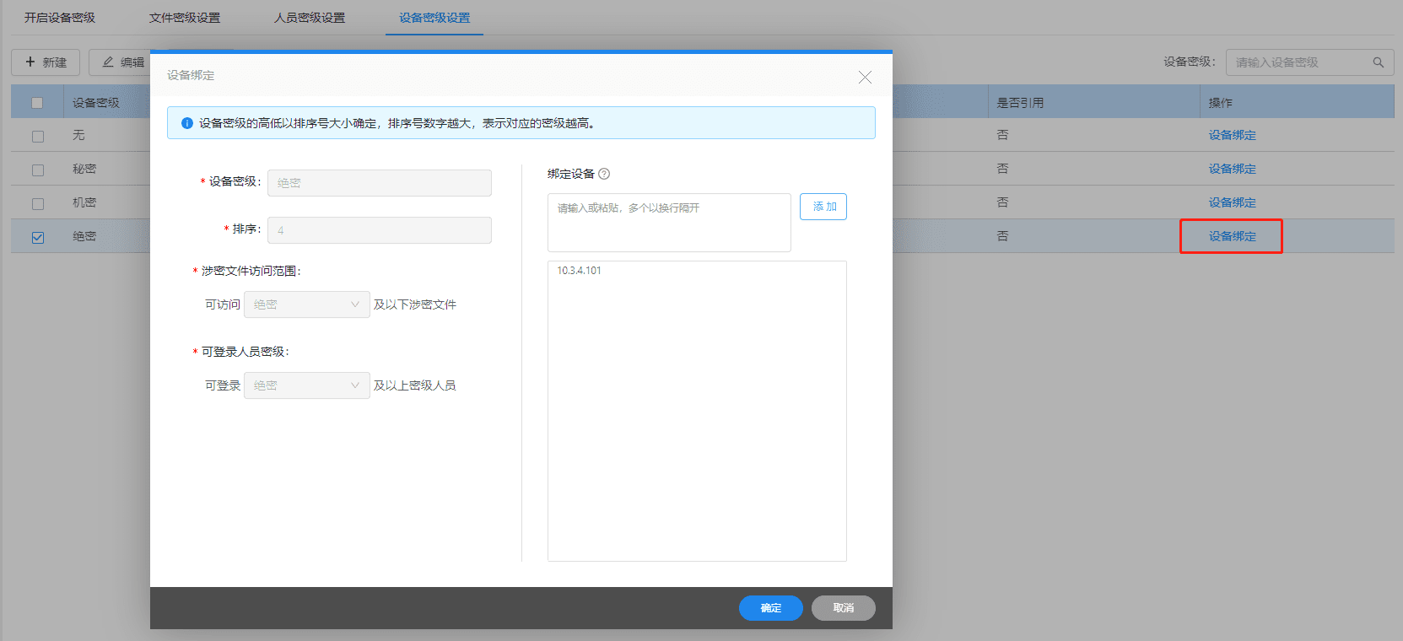Click the pencil icon of 编辑 button
Image resolution: width=1403 pixels, height=641 pixels.
108,62
